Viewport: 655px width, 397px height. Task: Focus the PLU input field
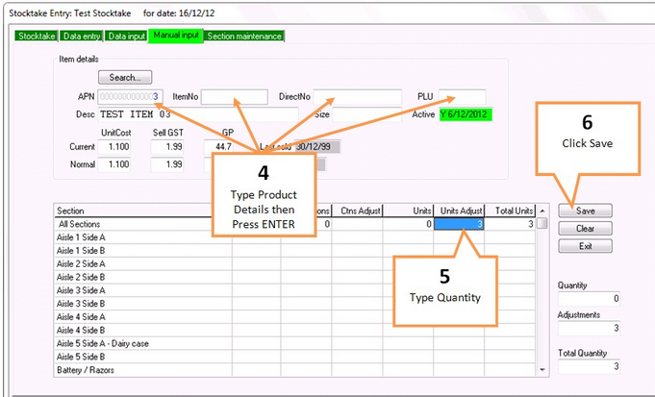coord(462,97)
